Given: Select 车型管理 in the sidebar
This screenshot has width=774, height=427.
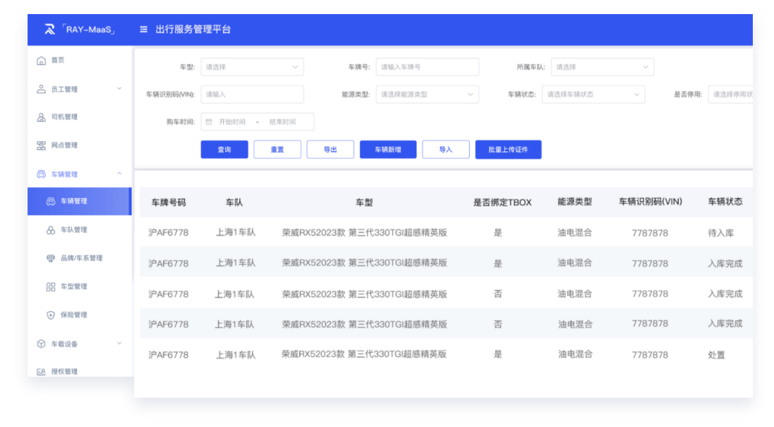Looking at the screenshot, I should tap(73, 287).
